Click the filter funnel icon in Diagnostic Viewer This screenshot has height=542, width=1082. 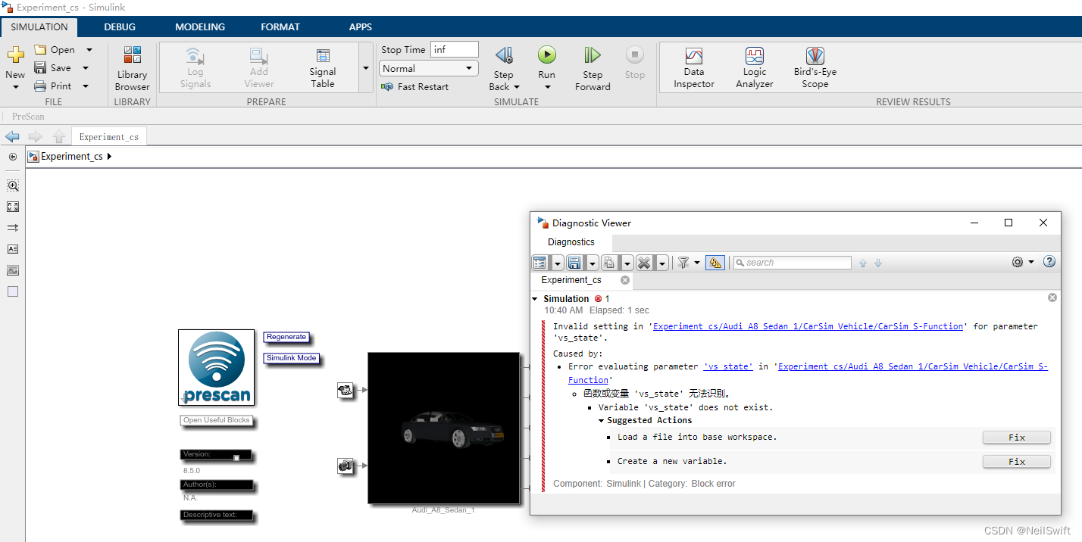point(683,263)
